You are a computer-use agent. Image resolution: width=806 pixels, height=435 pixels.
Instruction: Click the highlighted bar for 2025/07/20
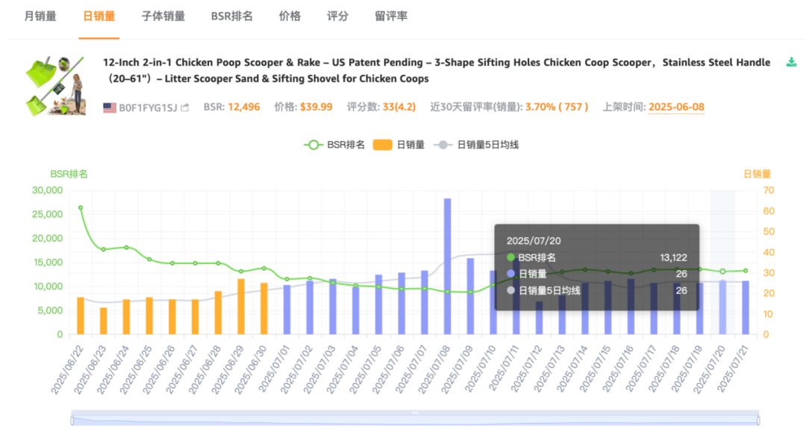[x=722, y=307]
